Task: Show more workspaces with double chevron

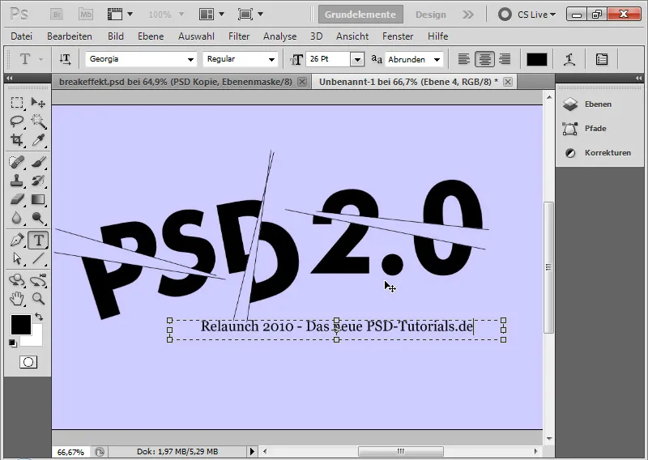Action: pyautogui.click(x=467, y=15)
